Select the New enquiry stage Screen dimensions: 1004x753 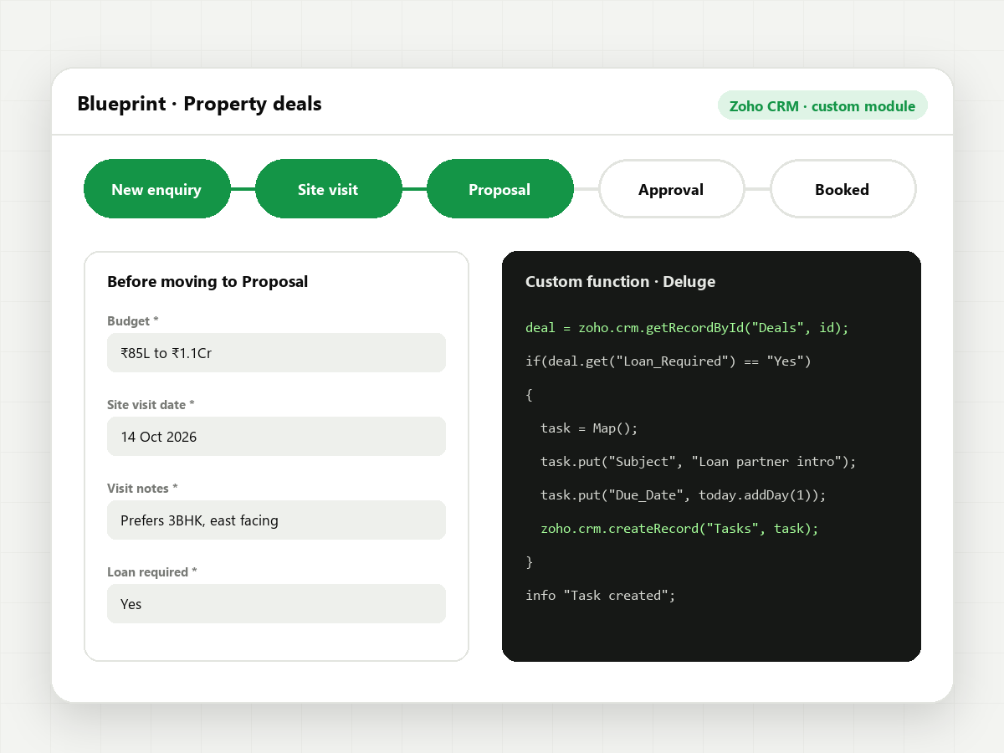157,189
